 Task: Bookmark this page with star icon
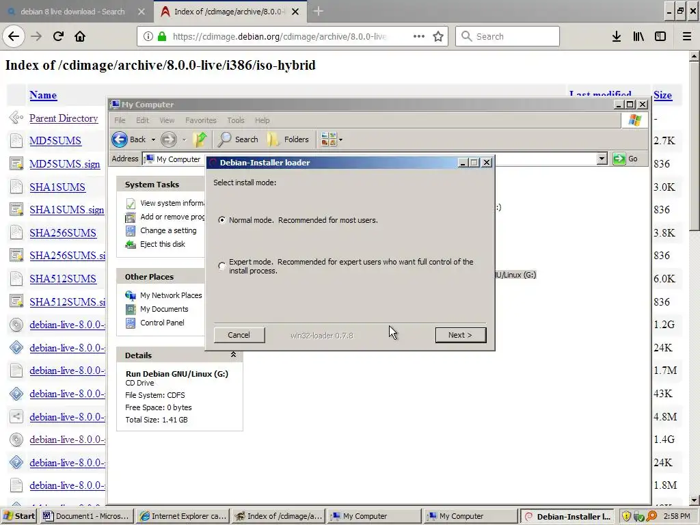438,36
